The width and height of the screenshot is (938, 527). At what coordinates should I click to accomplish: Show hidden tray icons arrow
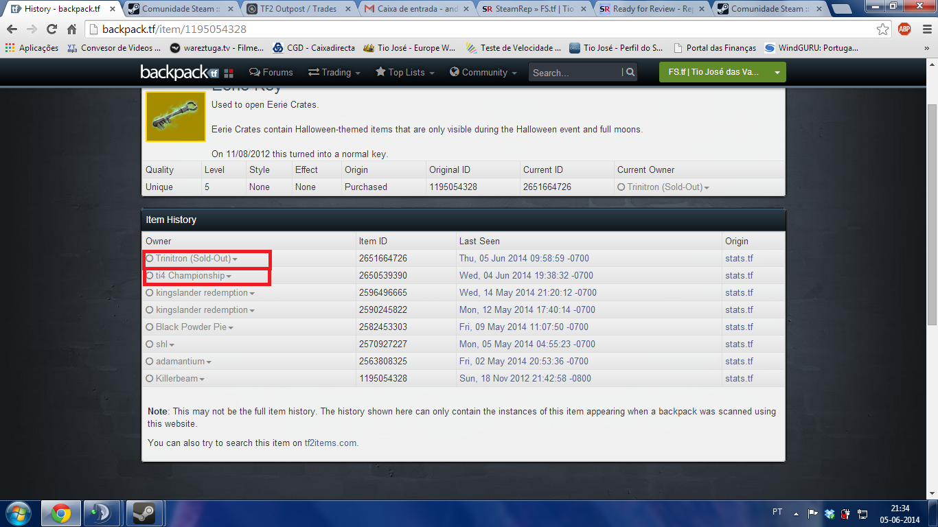tap(797, 513)
